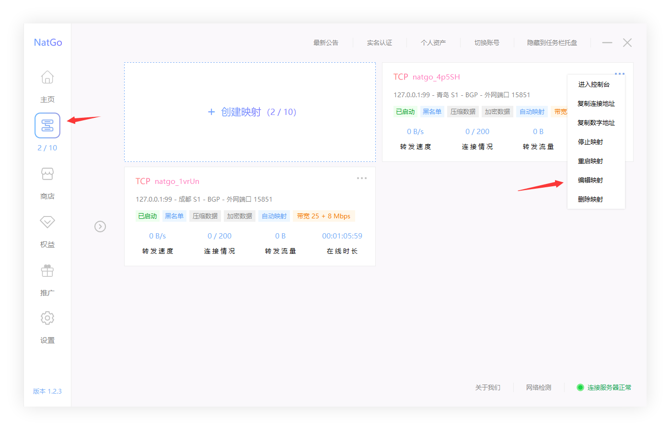Click 切换账号 to switch account
Viewport: 671px width, 431px height.
click(487, 43)
